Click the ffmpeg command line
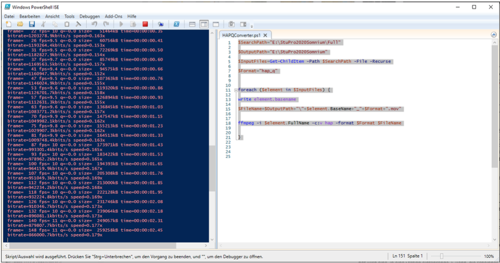The height and width of the screenshot is (263, 500). tap(320, 123)
